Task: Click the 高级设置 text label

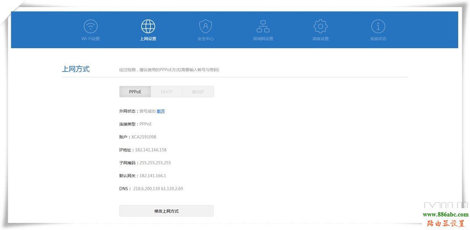Action: pos(320,39)
